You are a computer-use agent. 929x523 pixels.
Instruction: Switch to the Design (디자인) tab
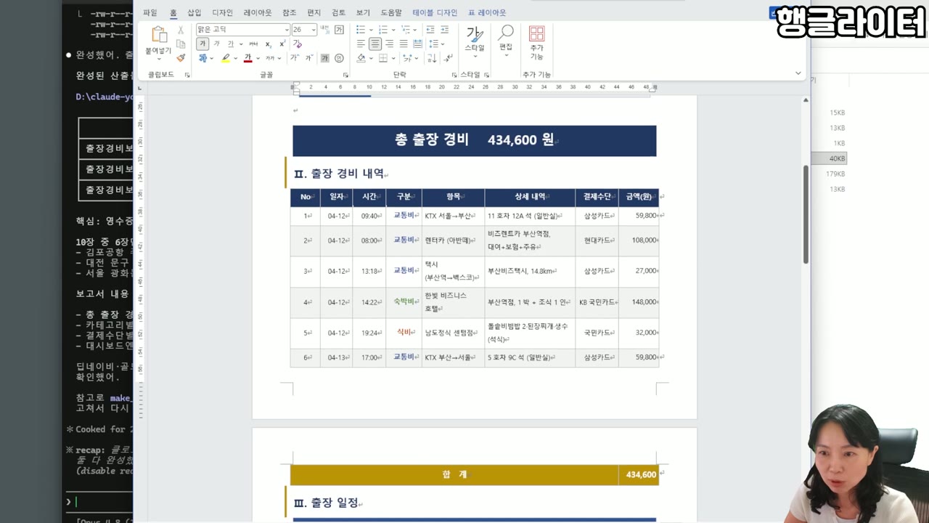(223, 12)
